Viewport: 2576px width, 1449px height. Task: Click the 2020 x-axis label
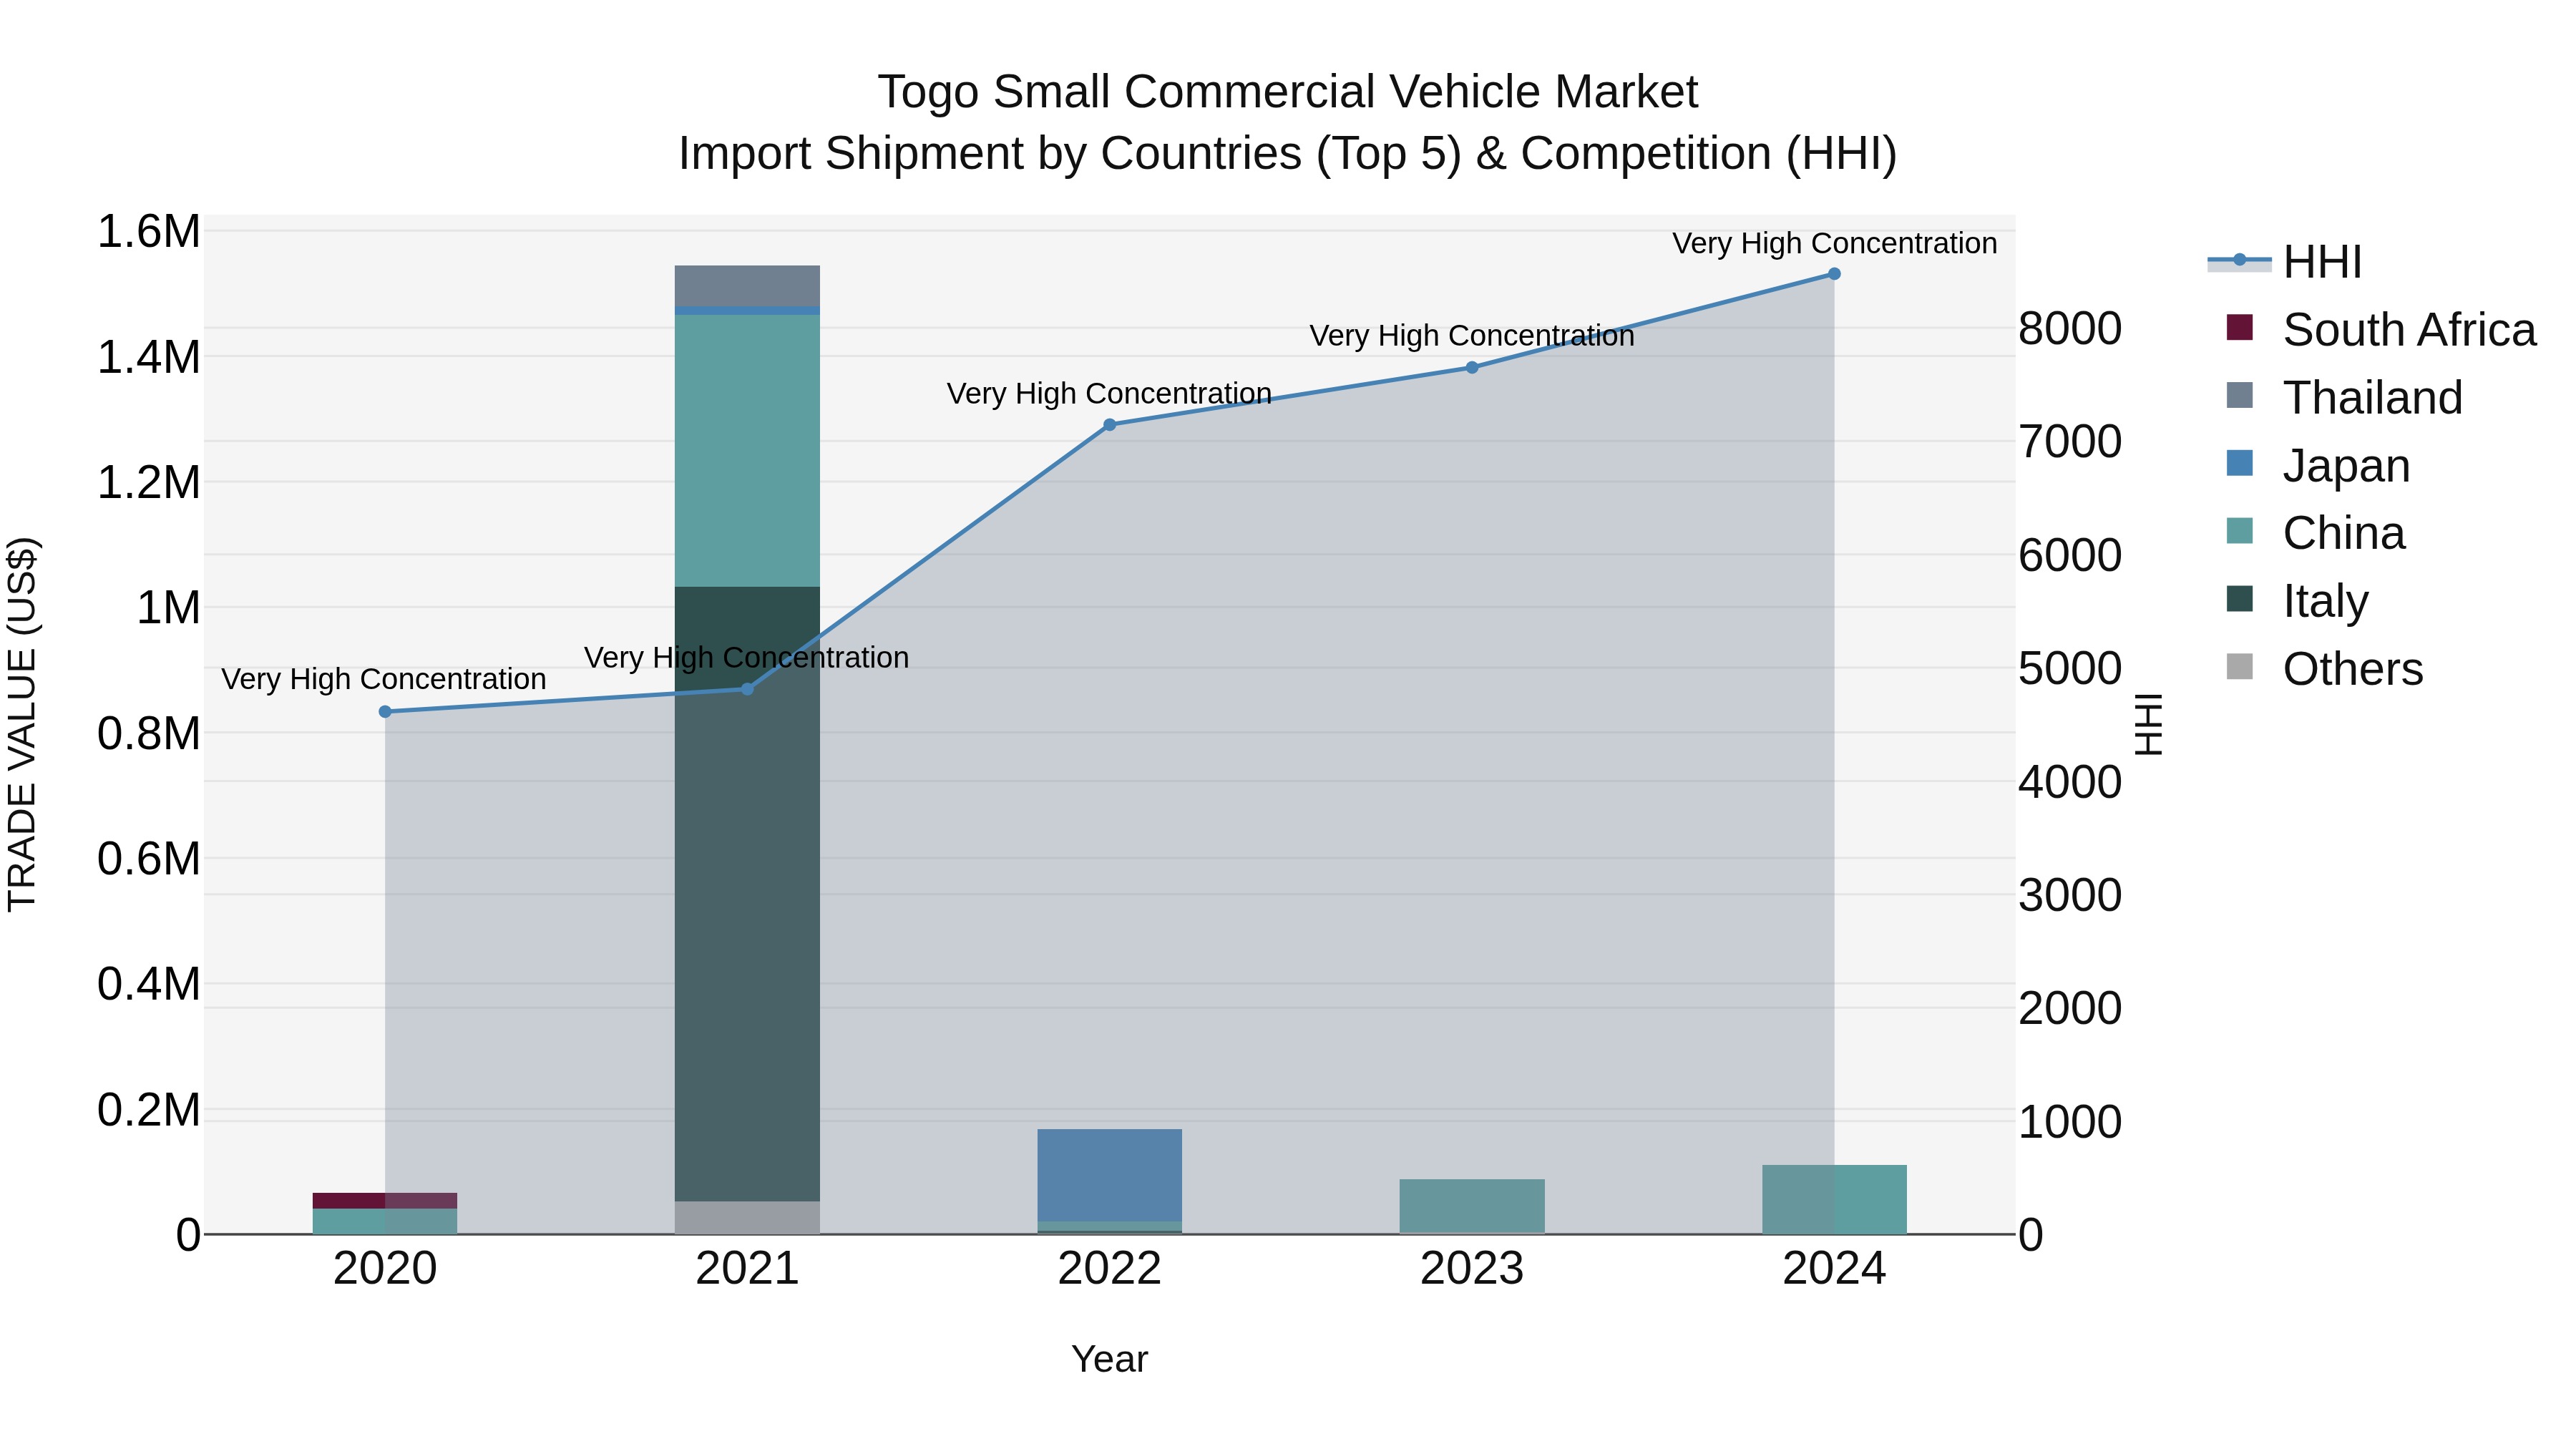385,1269
